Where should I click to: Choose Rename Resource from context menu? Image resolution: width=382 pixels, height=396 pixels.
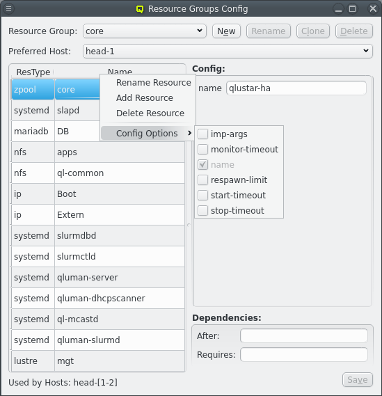tap(148, 83)
